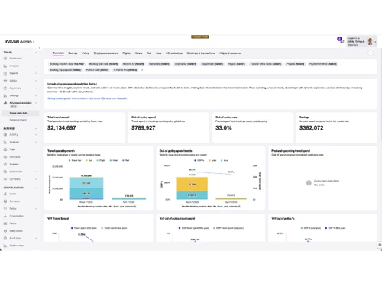Expand the travel Analytics submenu chevron
The width and height of the screenshot is (382, 286).
tap(36, 66)
